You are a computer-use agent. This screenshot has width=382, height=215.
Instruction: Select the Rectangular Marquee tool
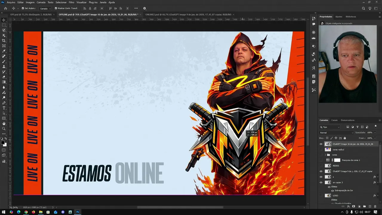click(4, 25)
